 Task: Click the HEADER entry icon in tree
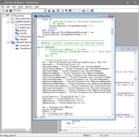[x=17, y=40]
